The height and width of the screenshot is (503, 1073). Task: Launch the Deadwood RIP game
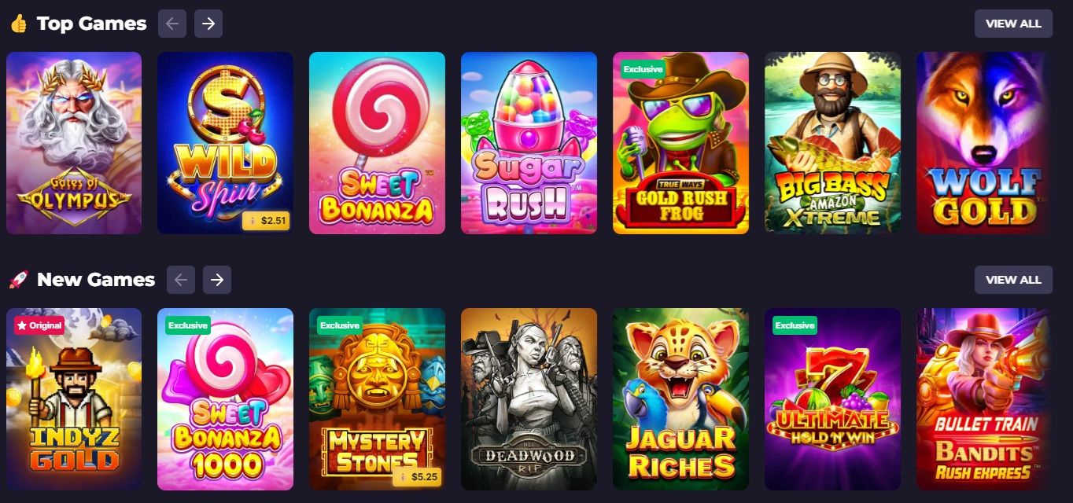[529, 399]
